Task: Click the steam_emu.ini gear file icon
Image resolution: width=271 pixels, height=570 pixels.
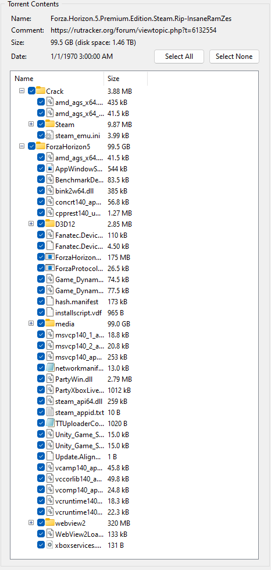Action: (x=50, y=135)
